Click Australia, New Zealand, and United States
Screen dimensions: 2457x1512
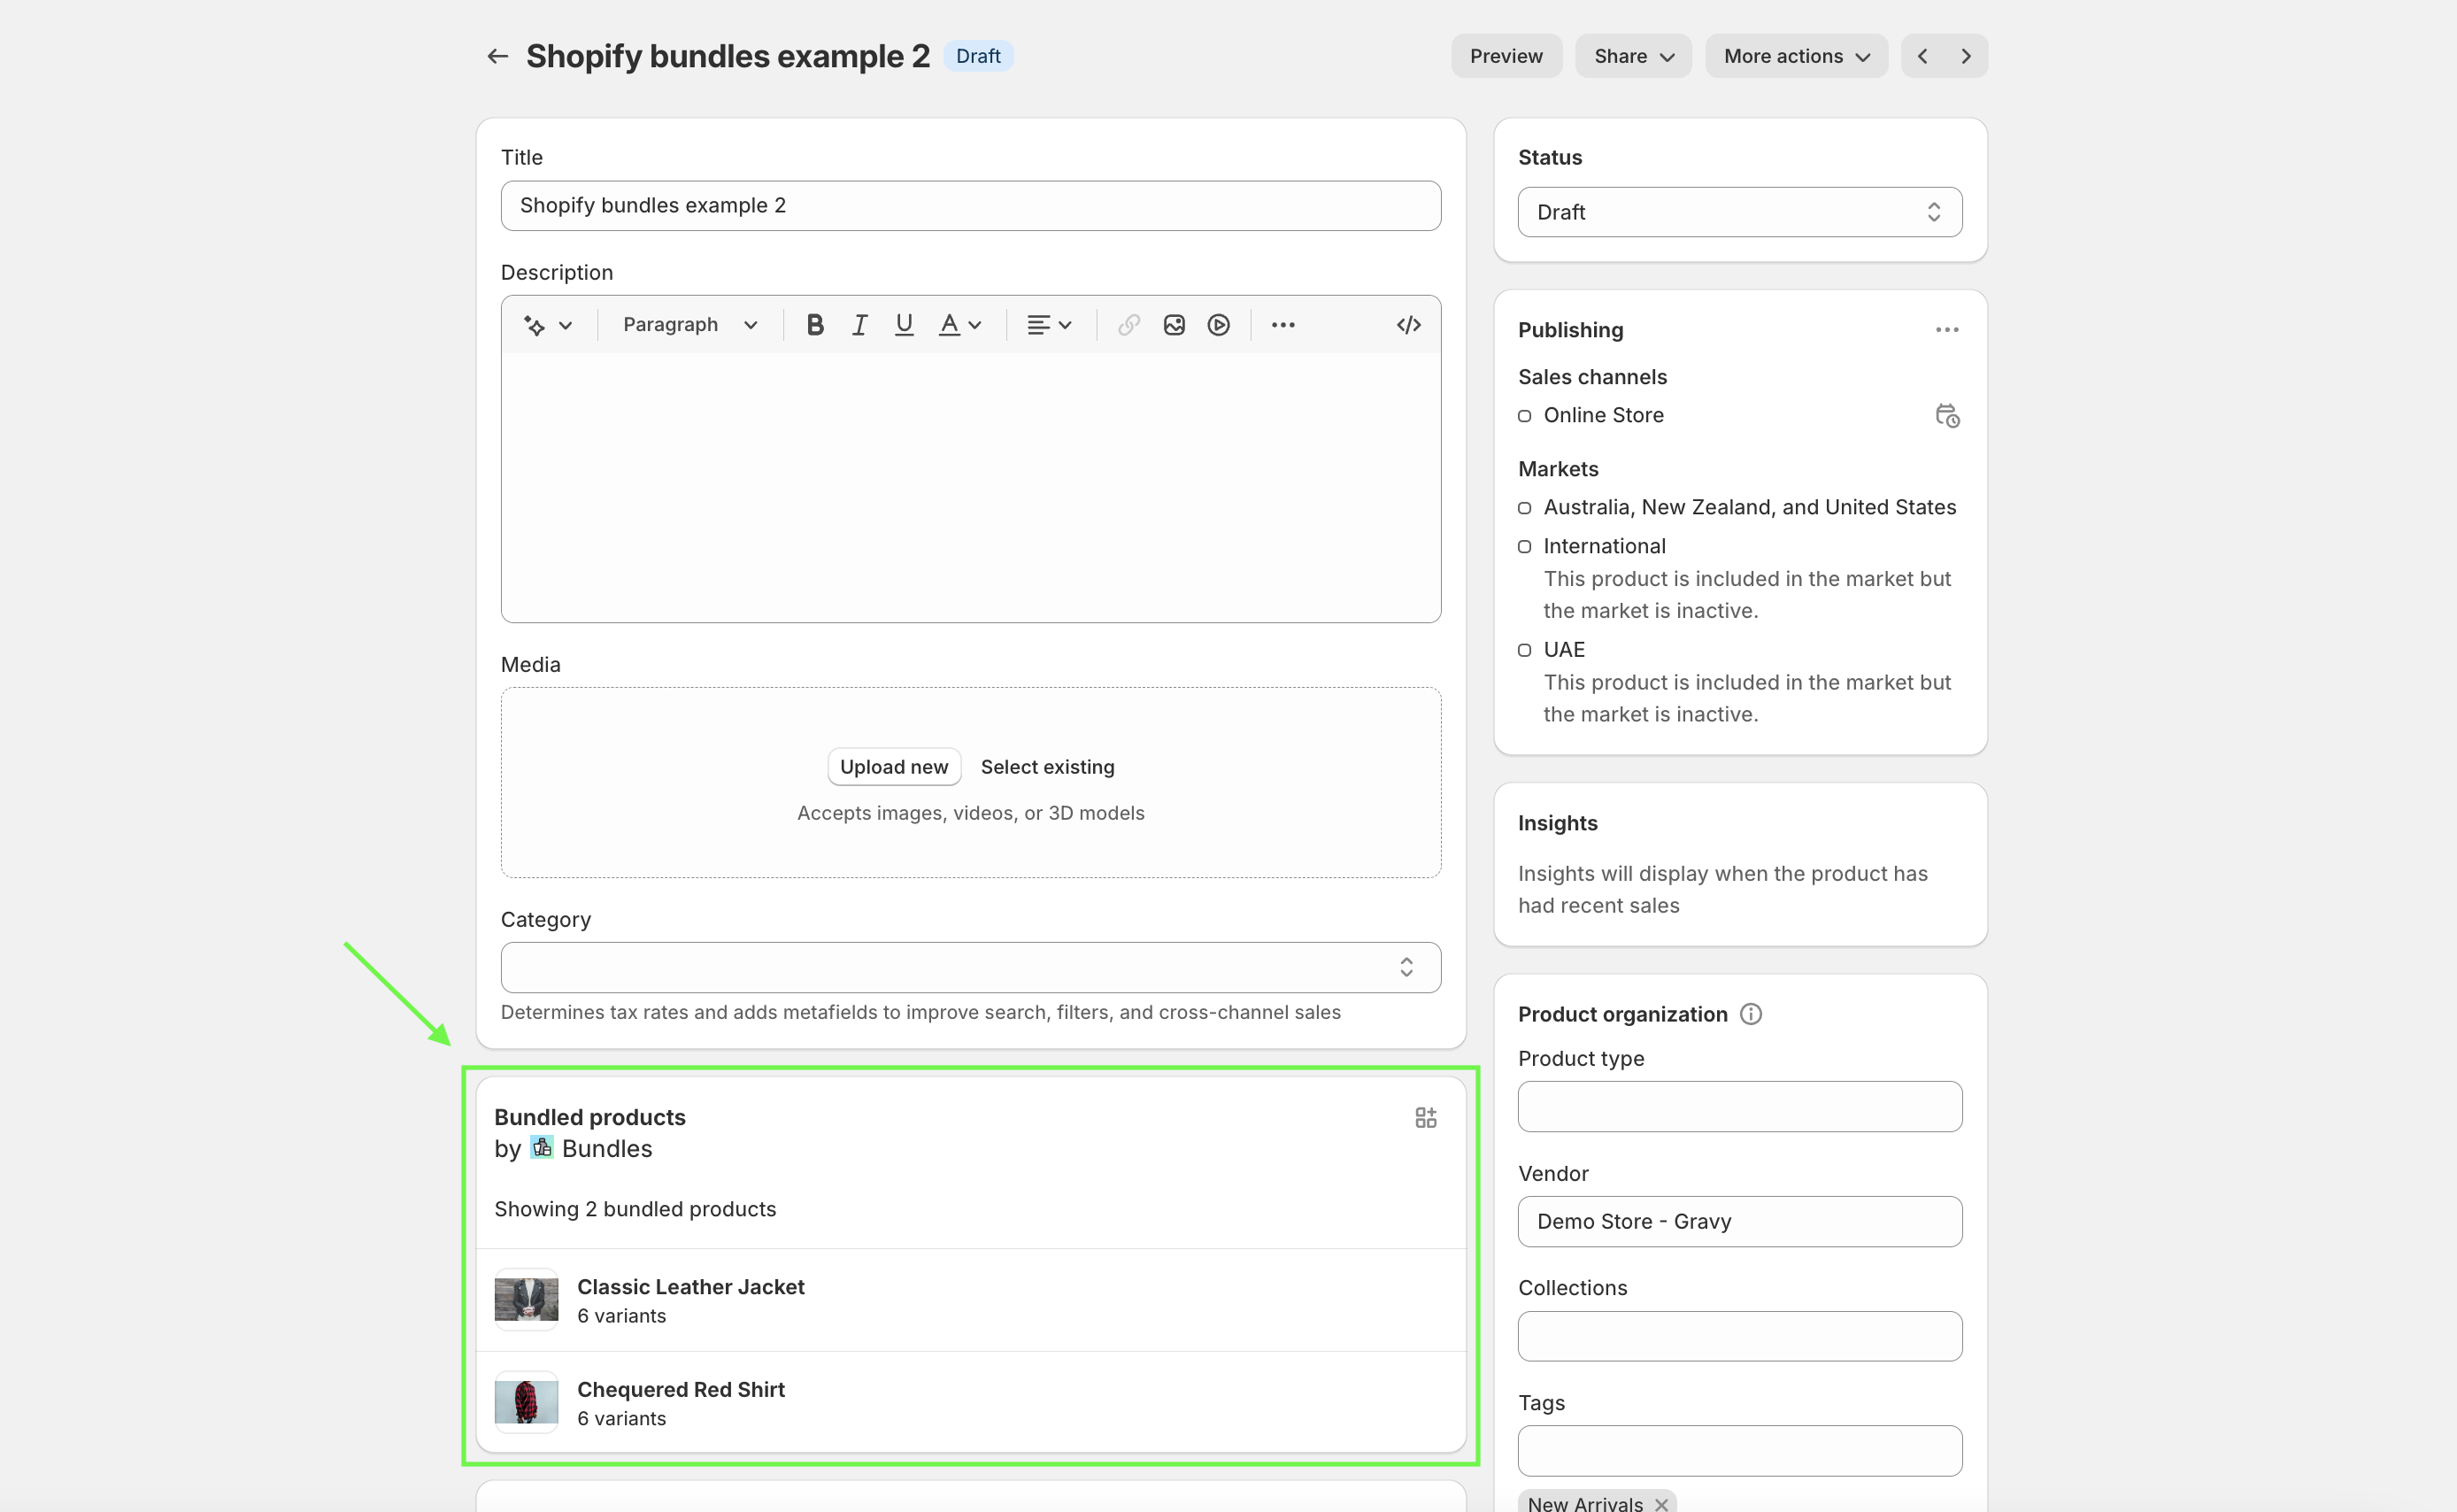point(1749,507)
